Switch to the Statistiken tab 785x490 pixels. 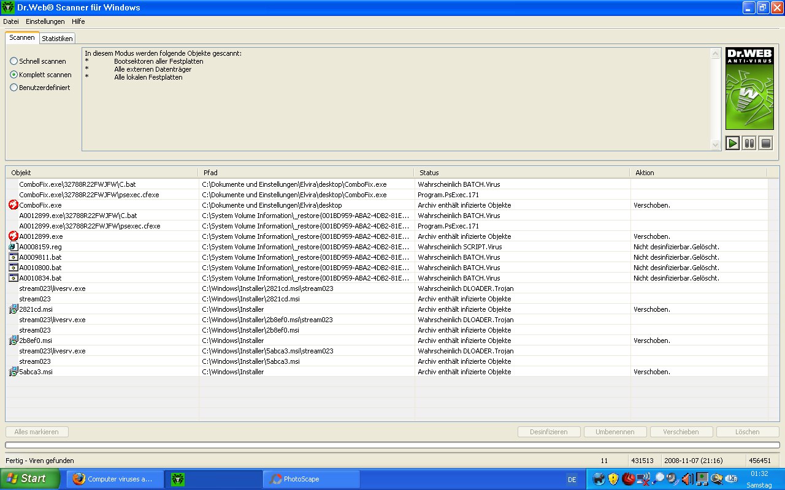pyautogui.click(x=57, y=38)
